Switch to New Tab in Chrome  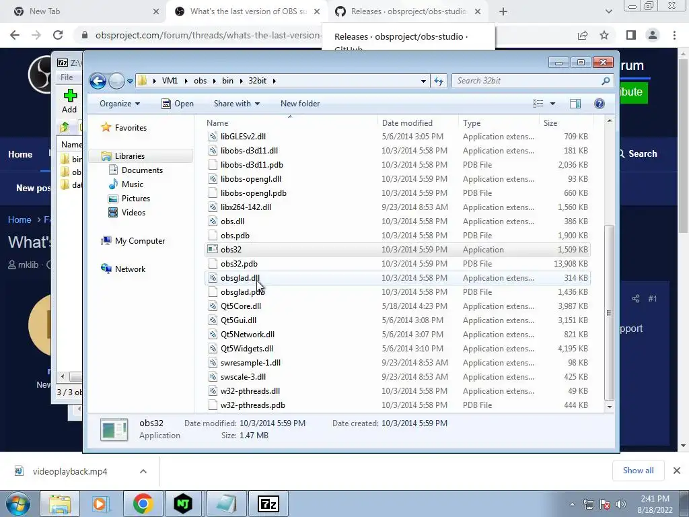[85, 11]
